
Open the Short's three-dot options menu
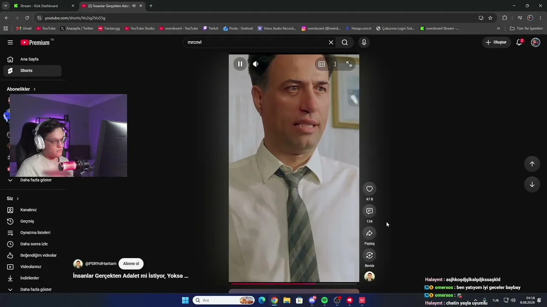335,64
